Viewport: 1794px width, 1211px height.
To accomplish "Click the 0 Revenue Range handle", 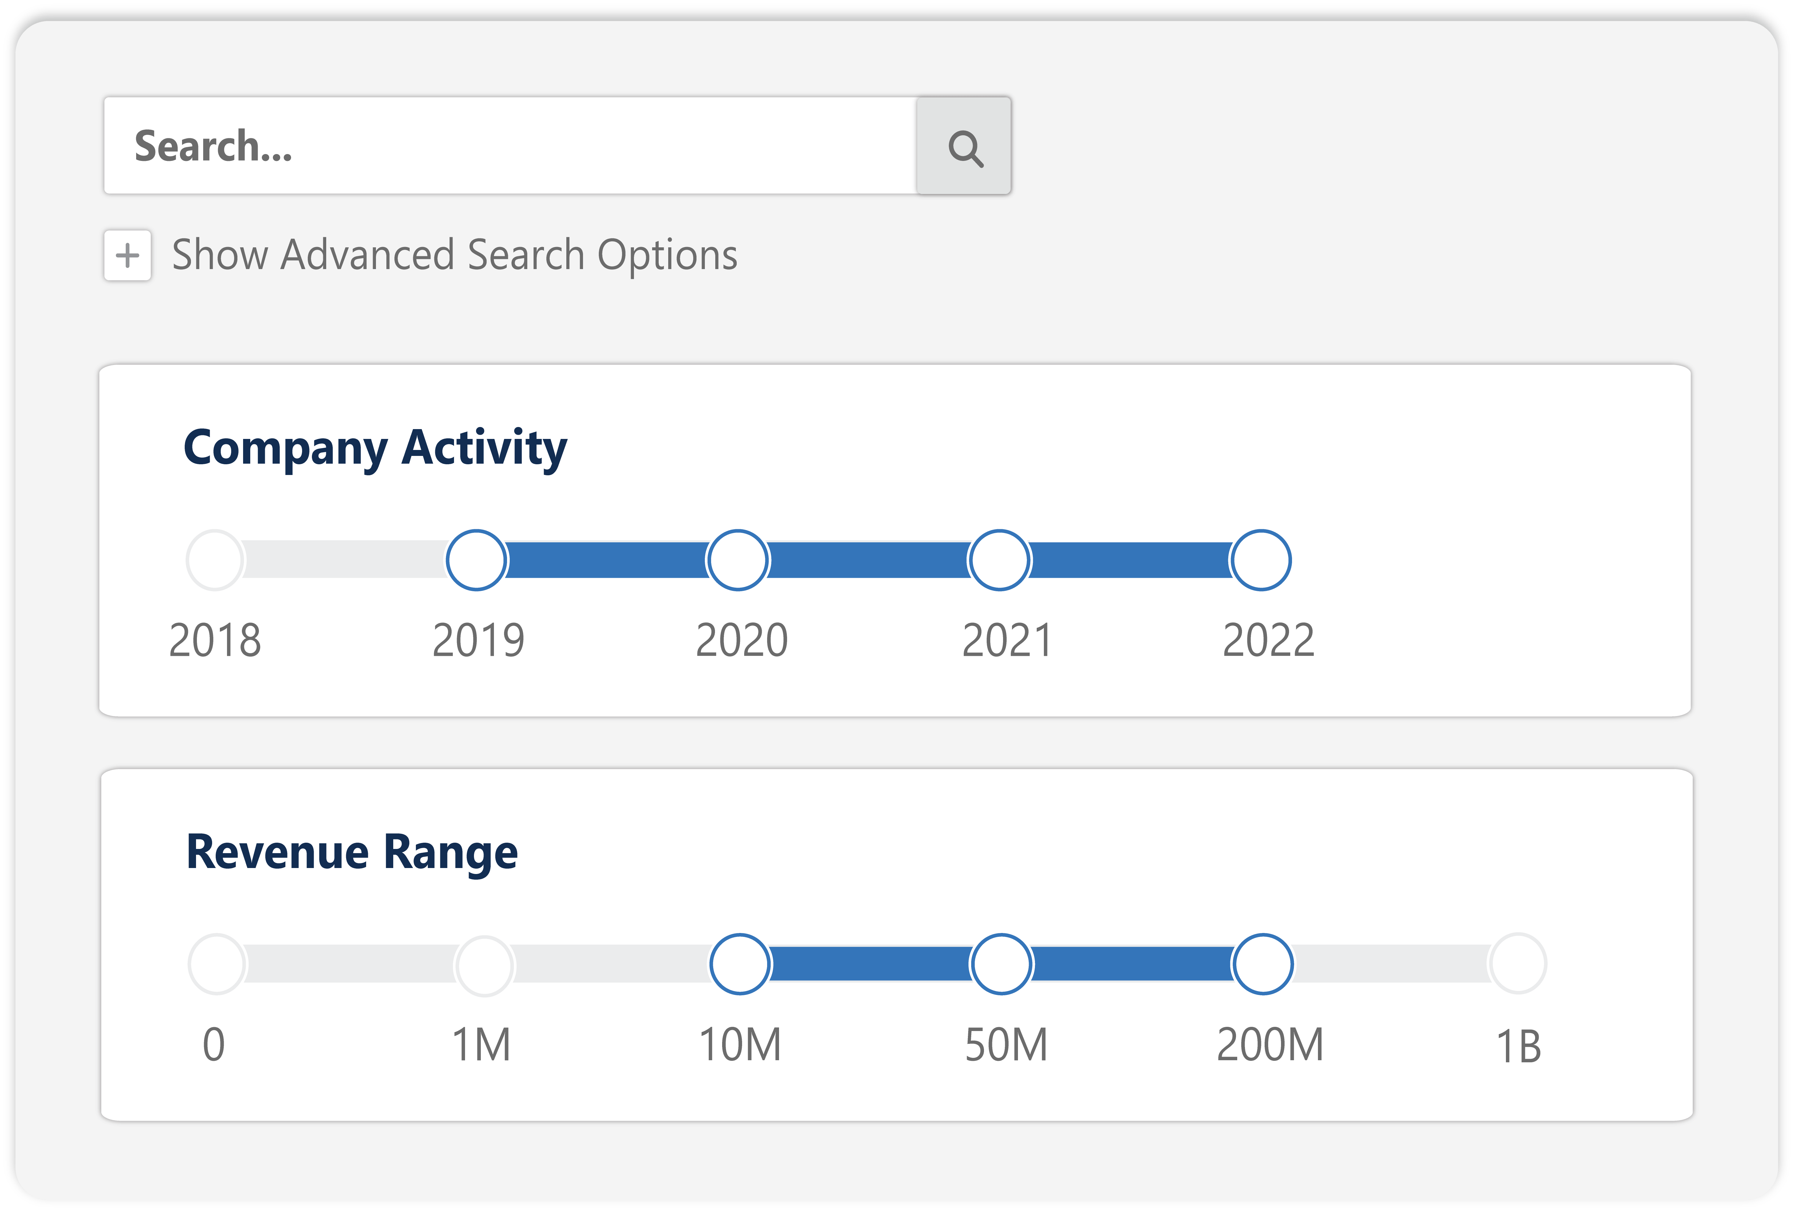I will click(217, 964).
